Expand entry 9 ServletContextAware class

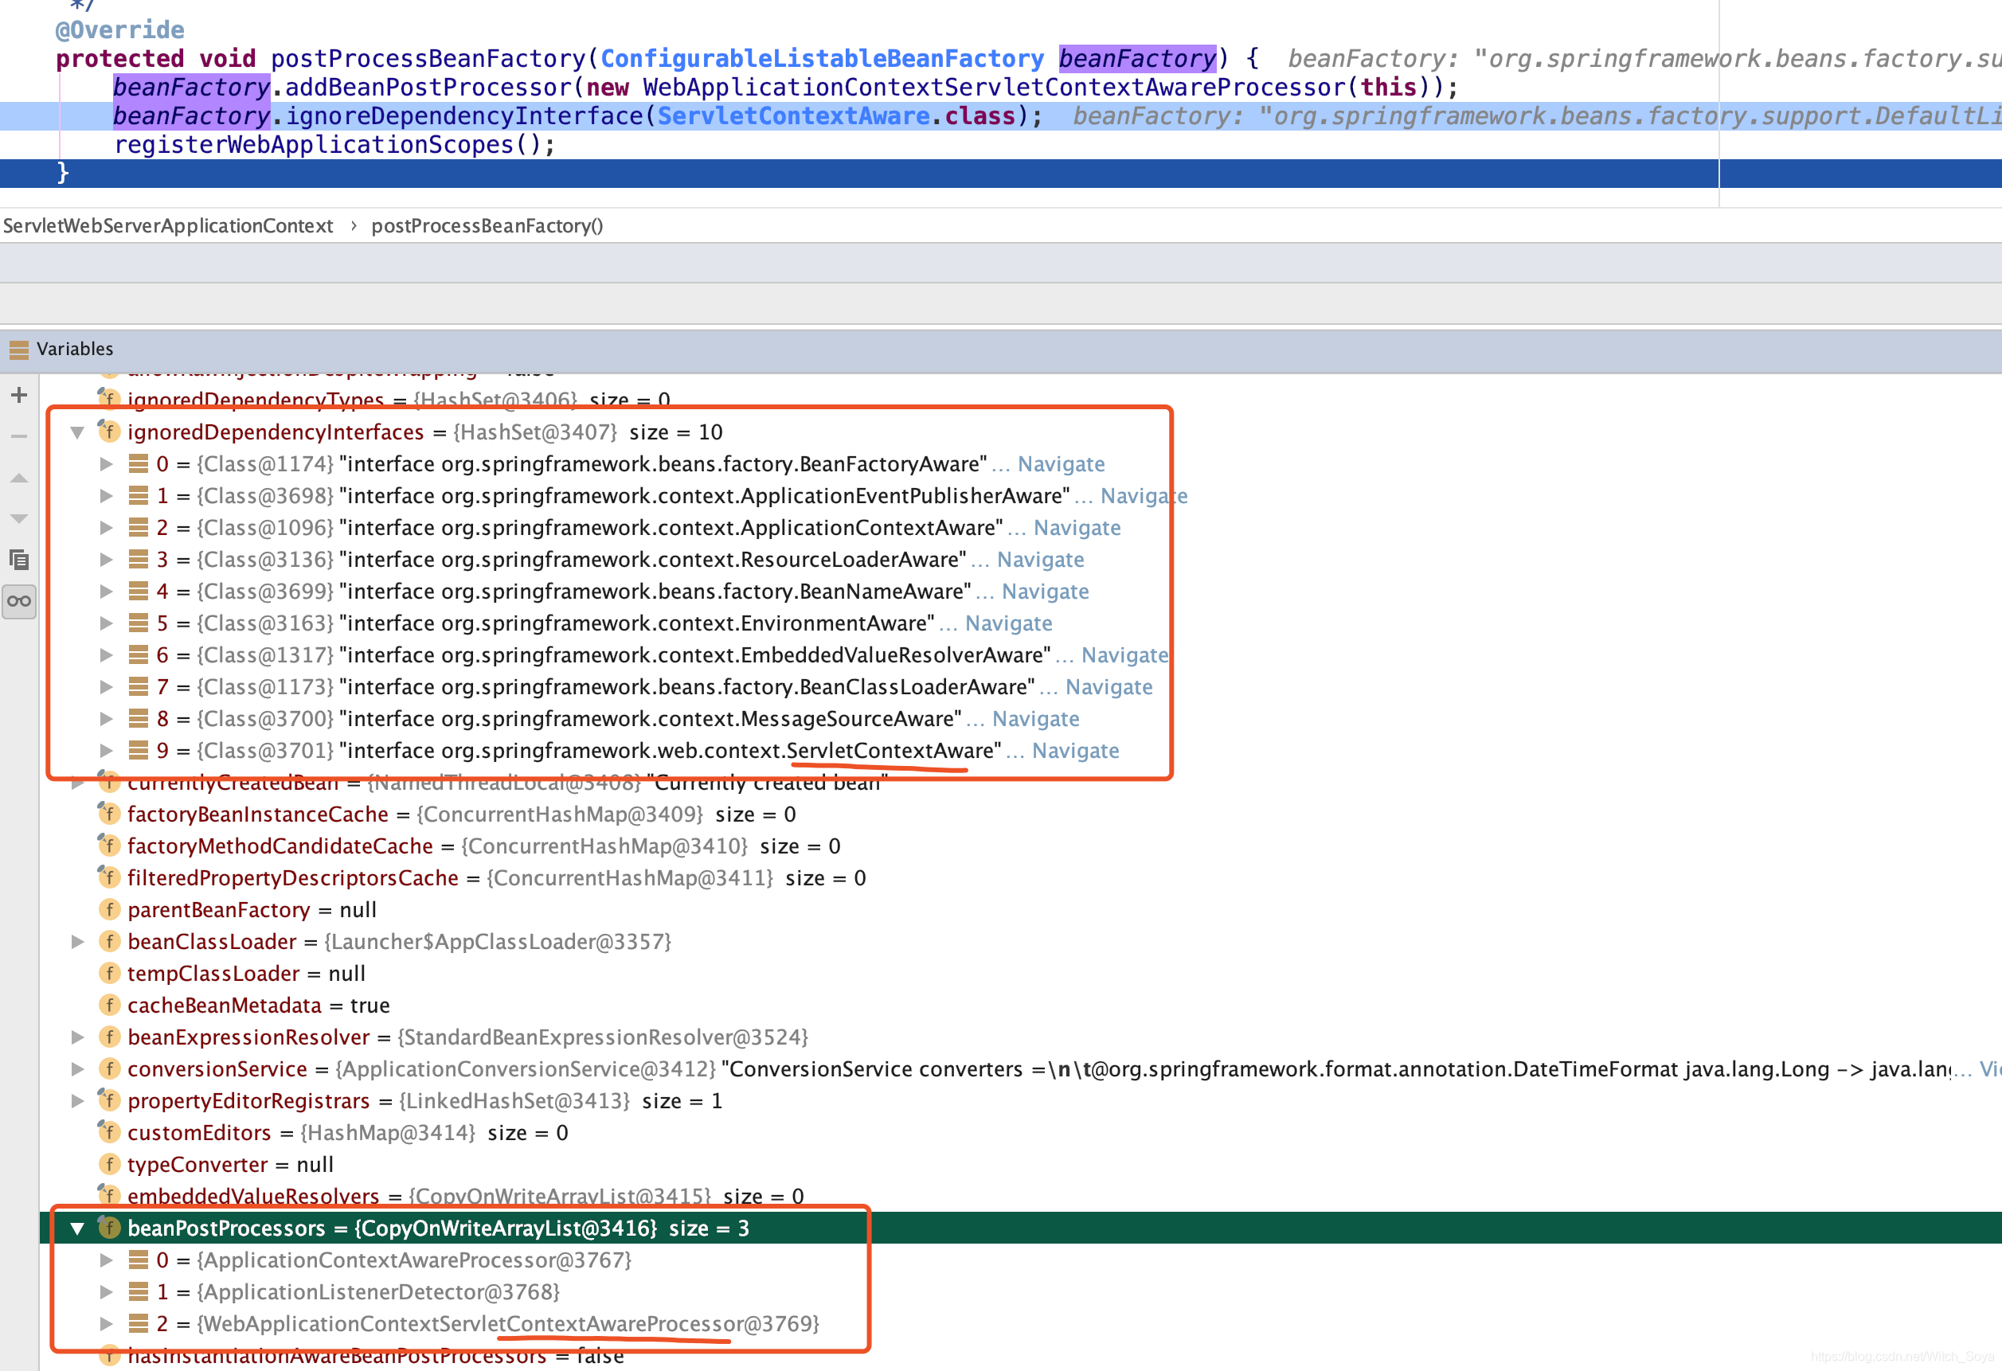pyautogui.click(x=106, y=751)
